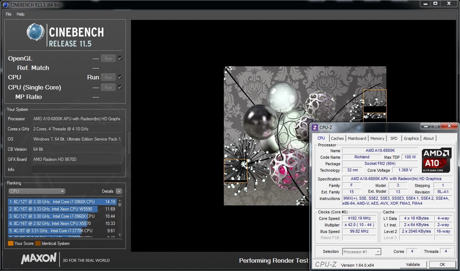Select ranking row i7-3960X score 14.19

(62, 202)
